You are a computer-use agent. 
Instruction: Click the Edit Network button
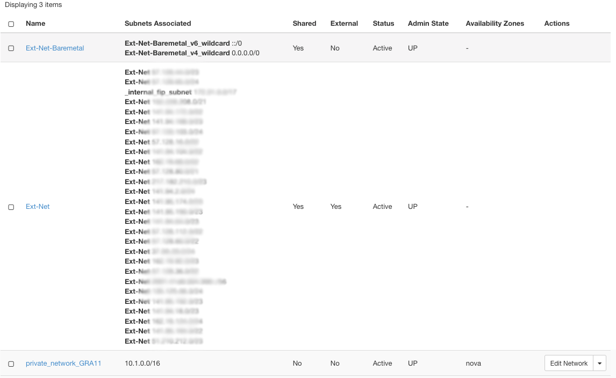(x=568, y=363)
